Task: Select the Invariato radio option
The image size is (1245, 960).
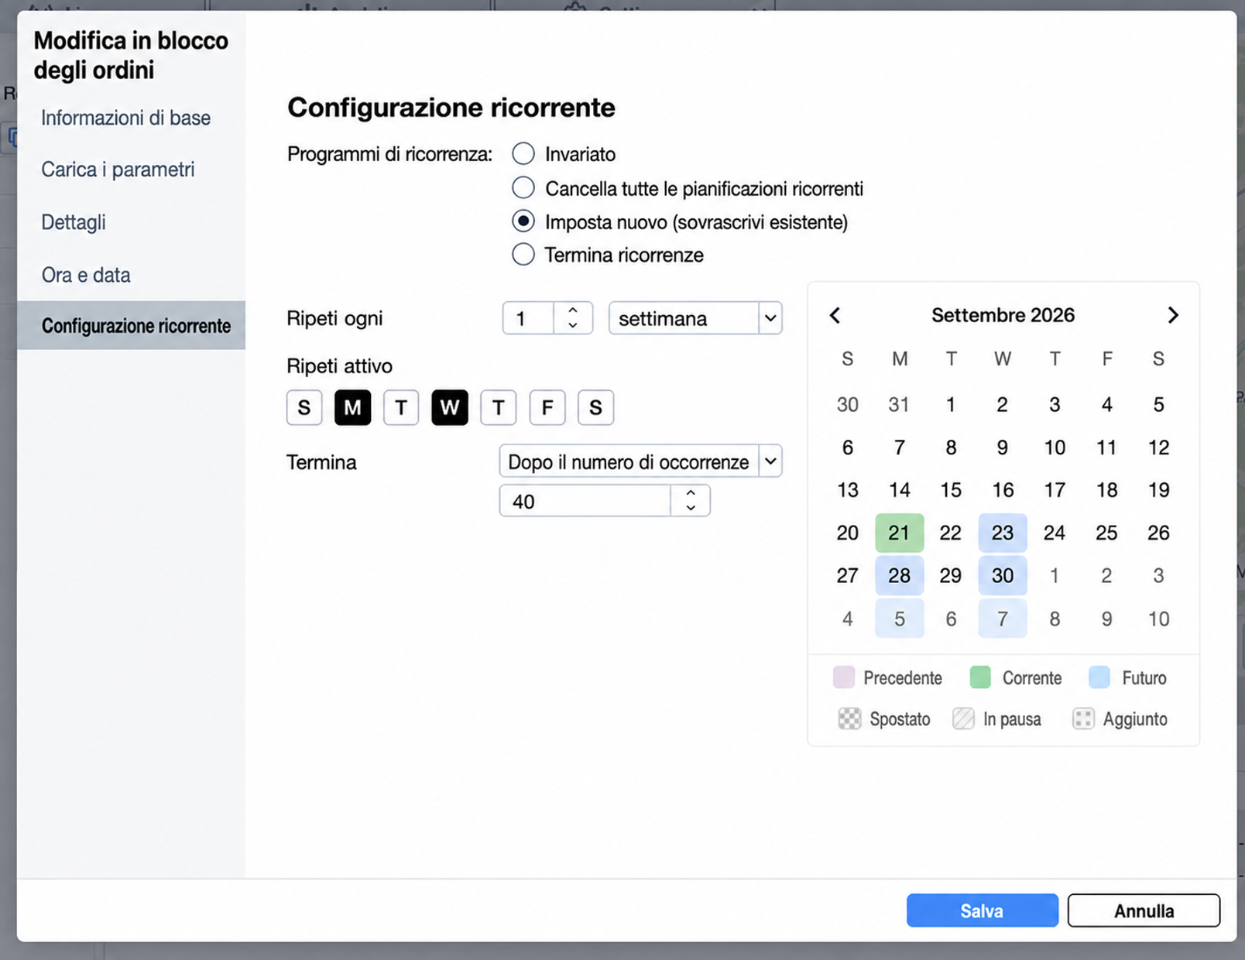Action: click(x=523, y=153)
